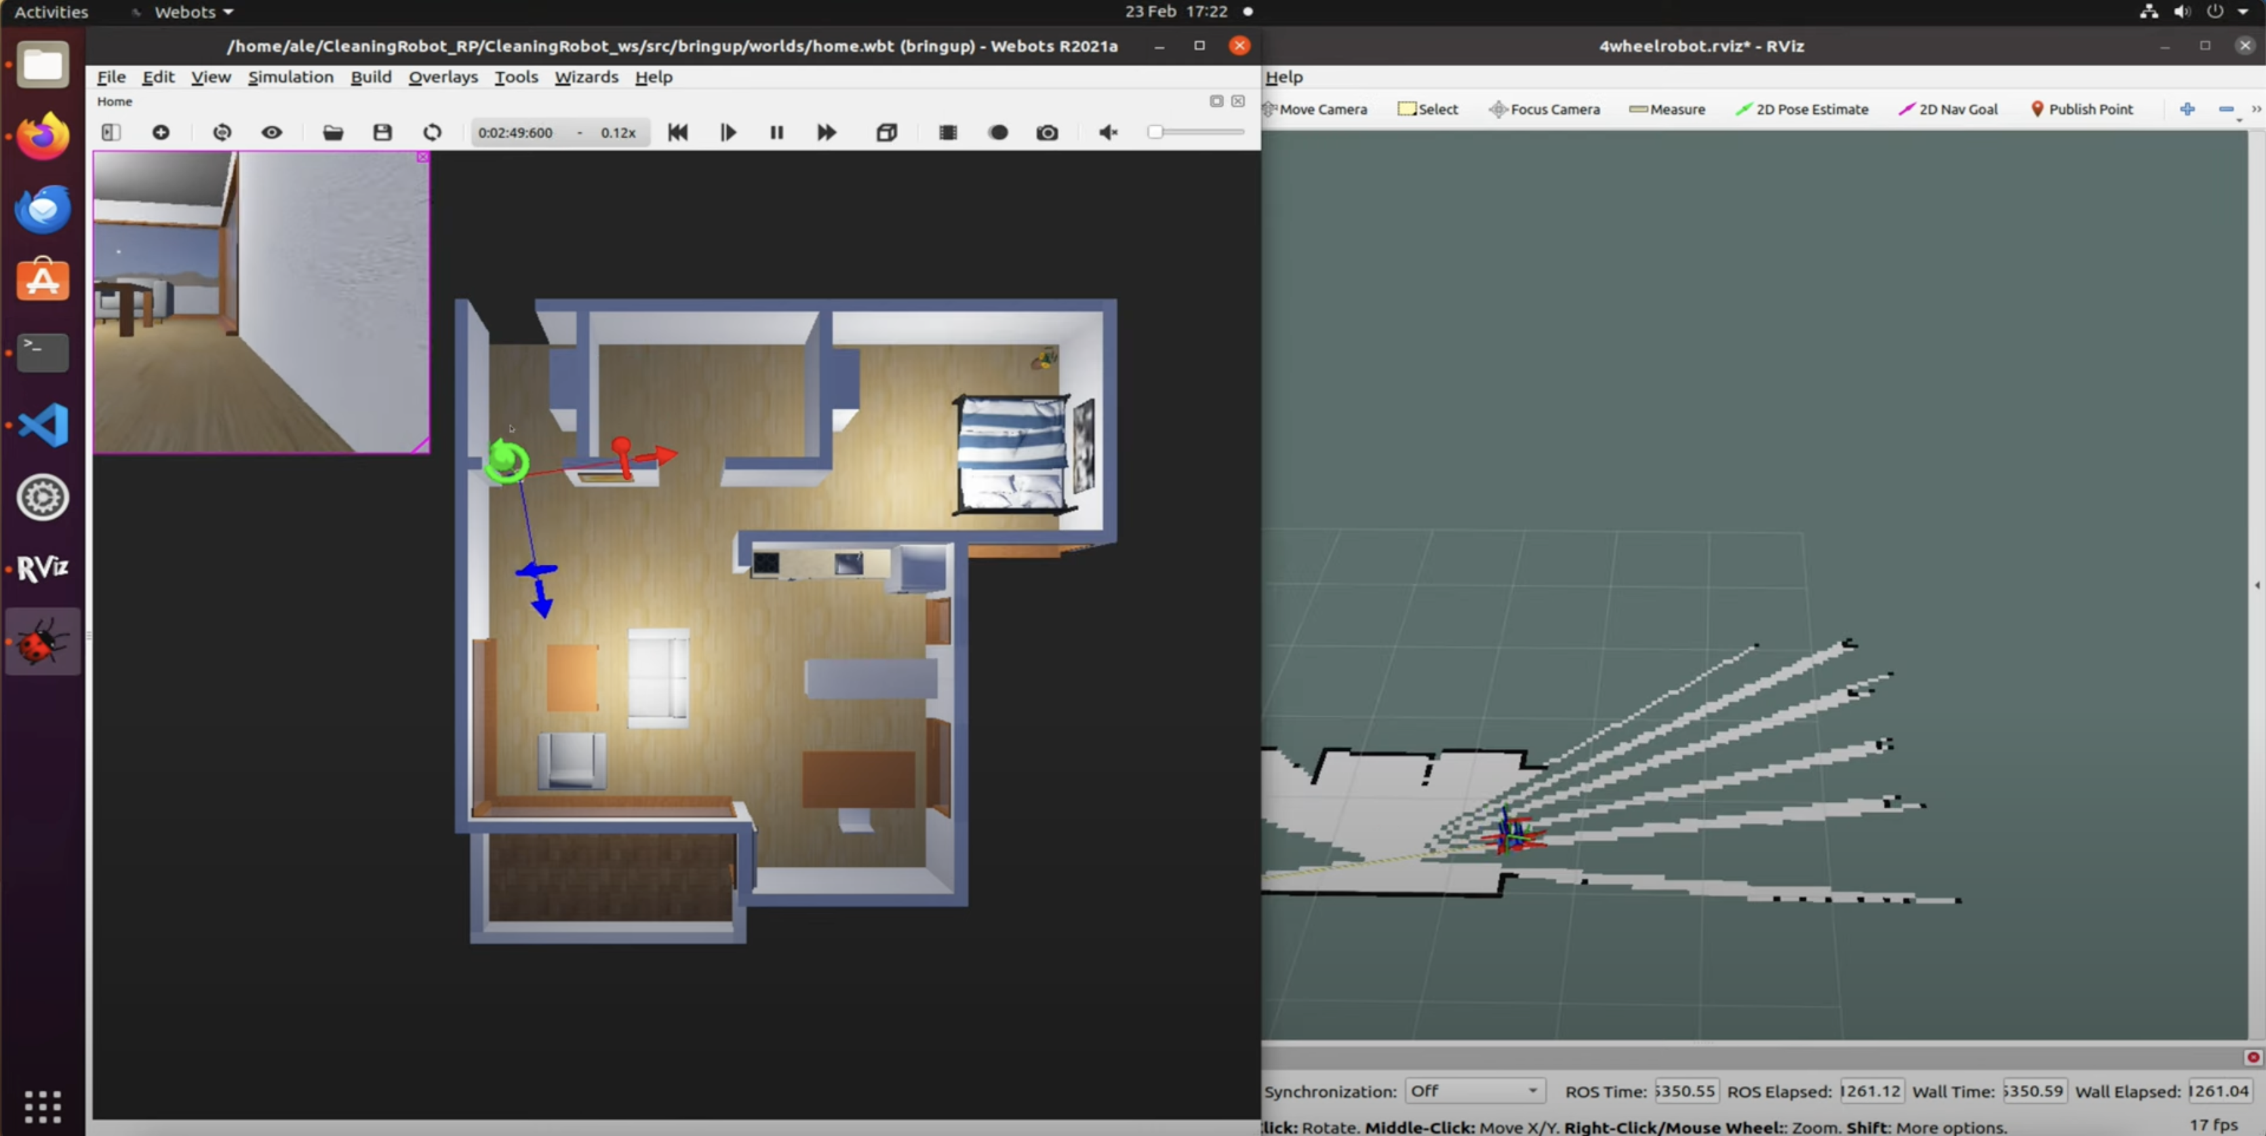Viewport: 2266px width, 1136px height.
Task: Toggle the scene tree side panel
Action: pos(111,132)
